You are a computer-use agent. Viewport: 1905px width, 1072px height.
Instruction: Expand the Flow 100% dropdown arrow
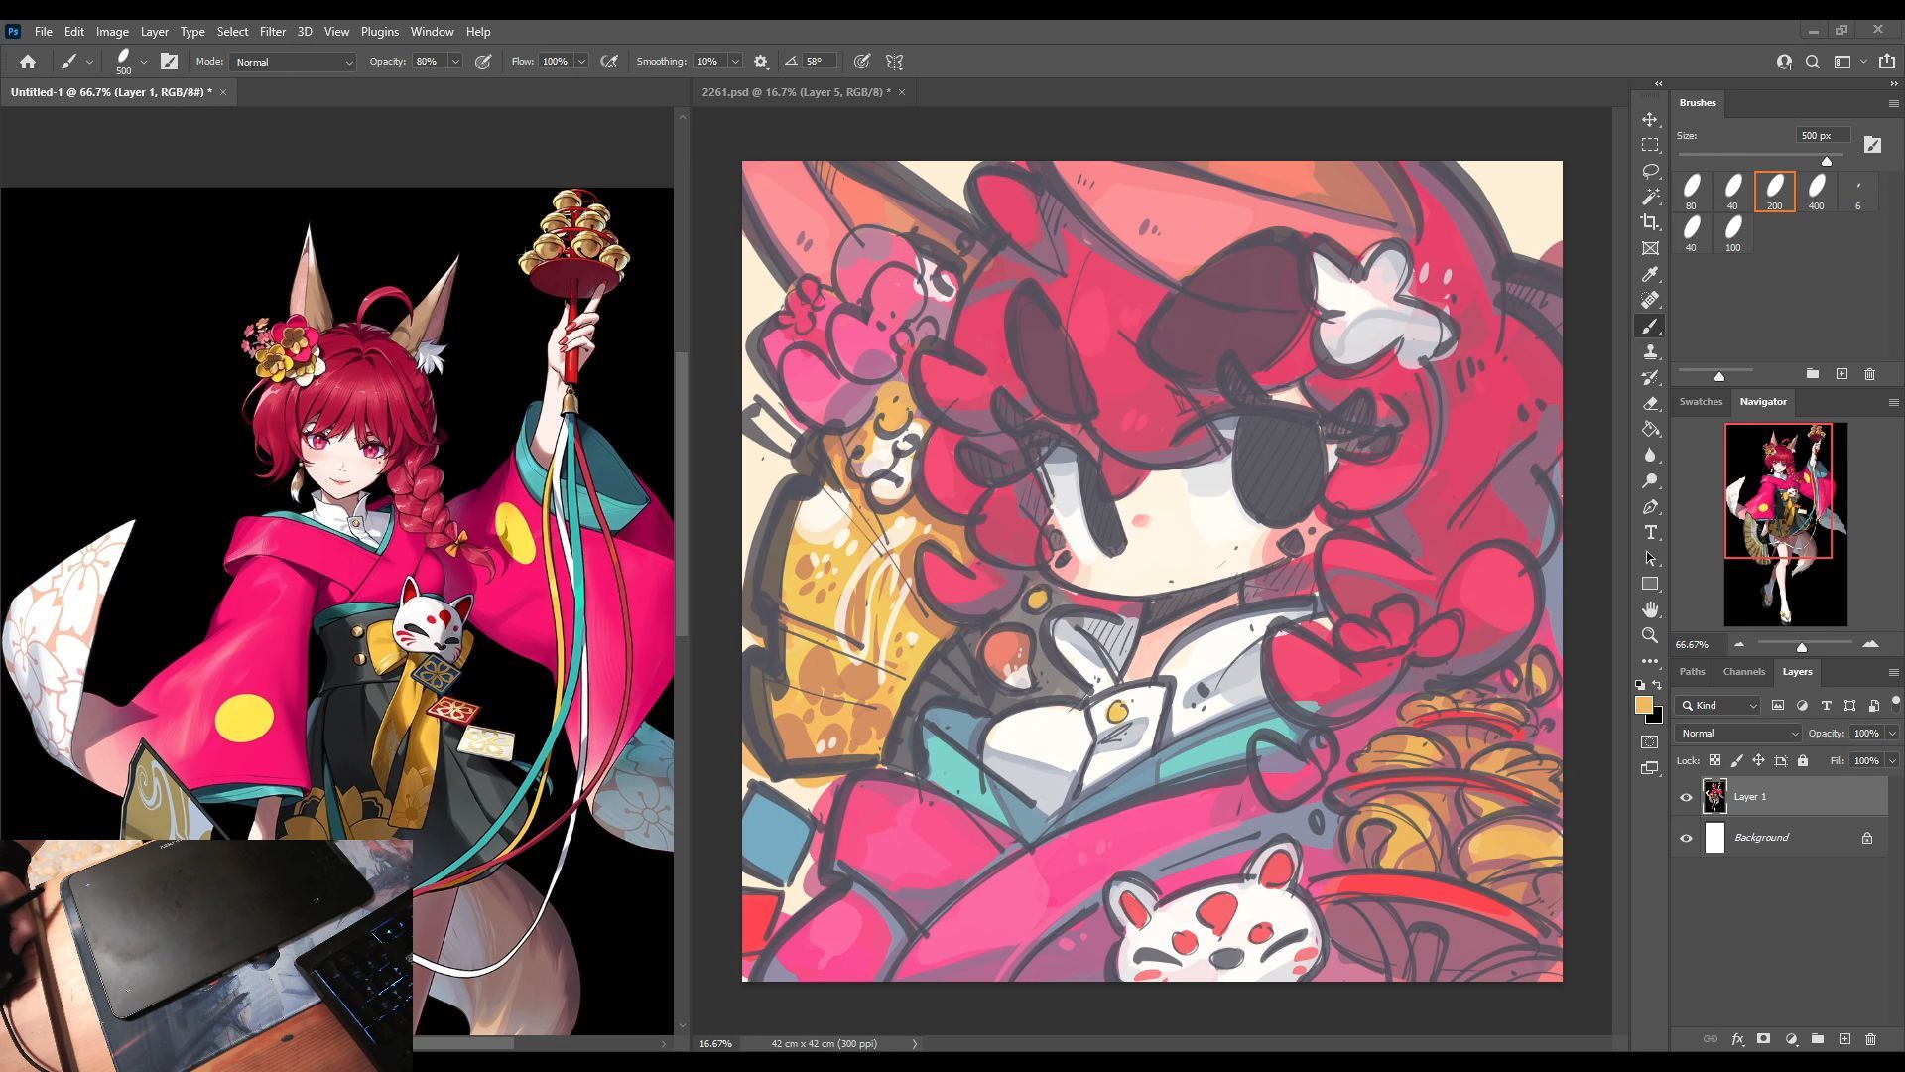tap(581, 62)
